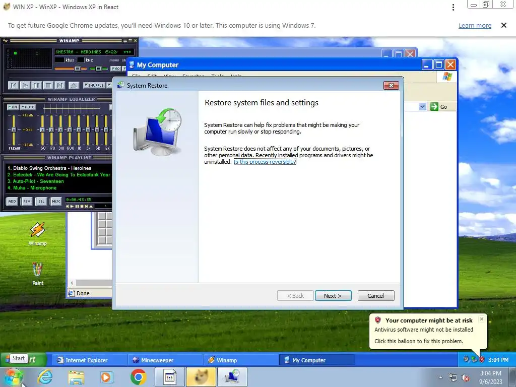Start playback with Winamp Play button
Viewport: 516px width, 387px height.
[x=25, y=85]
